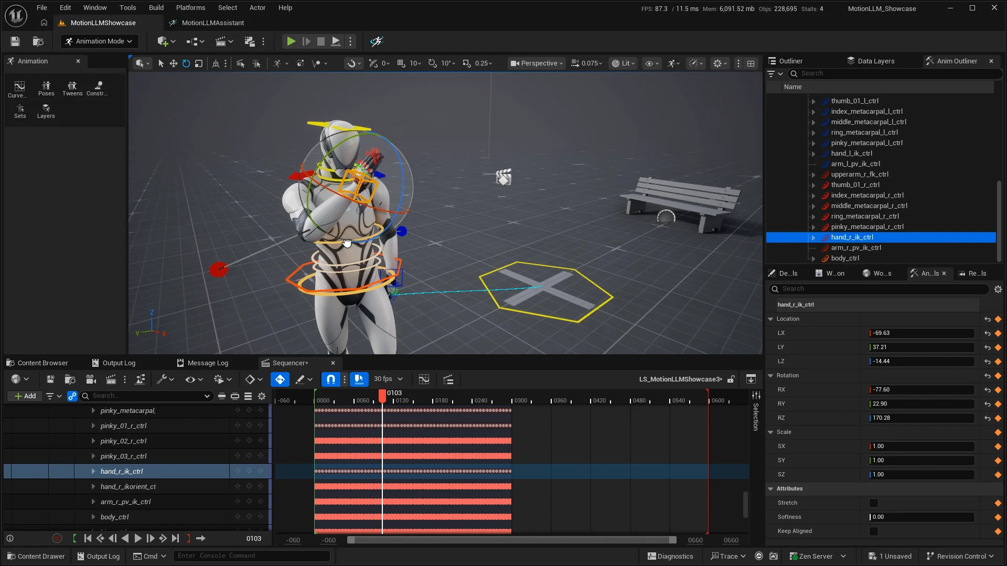This screenshot has width=1007, height=566.
Task: Collapse the Location section
Action: coord(770,319)
